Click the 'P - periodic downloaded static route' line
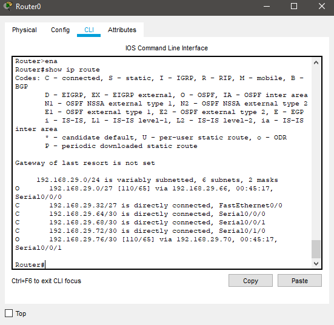The width and height of the screenshot is (334, 325). (x=121, y=146)
